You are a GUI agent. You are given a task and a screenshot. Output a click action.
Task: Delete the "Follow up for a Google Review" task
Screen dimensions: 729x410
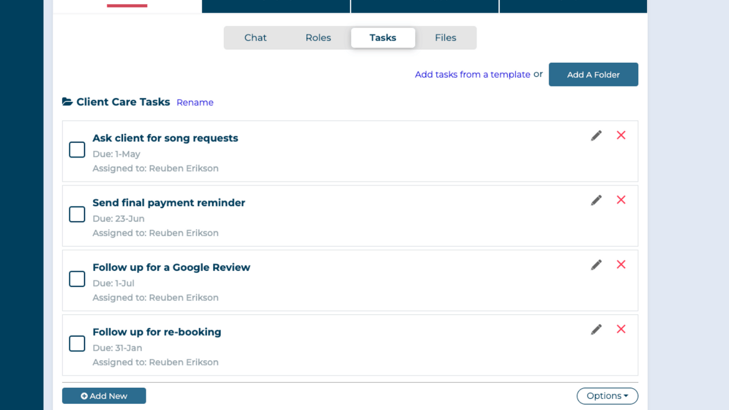pos(621,264)
